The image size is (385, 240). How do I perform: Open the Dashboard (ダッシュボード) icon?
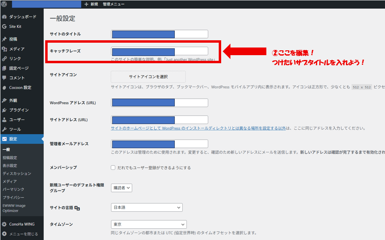[x=4, y=17]
